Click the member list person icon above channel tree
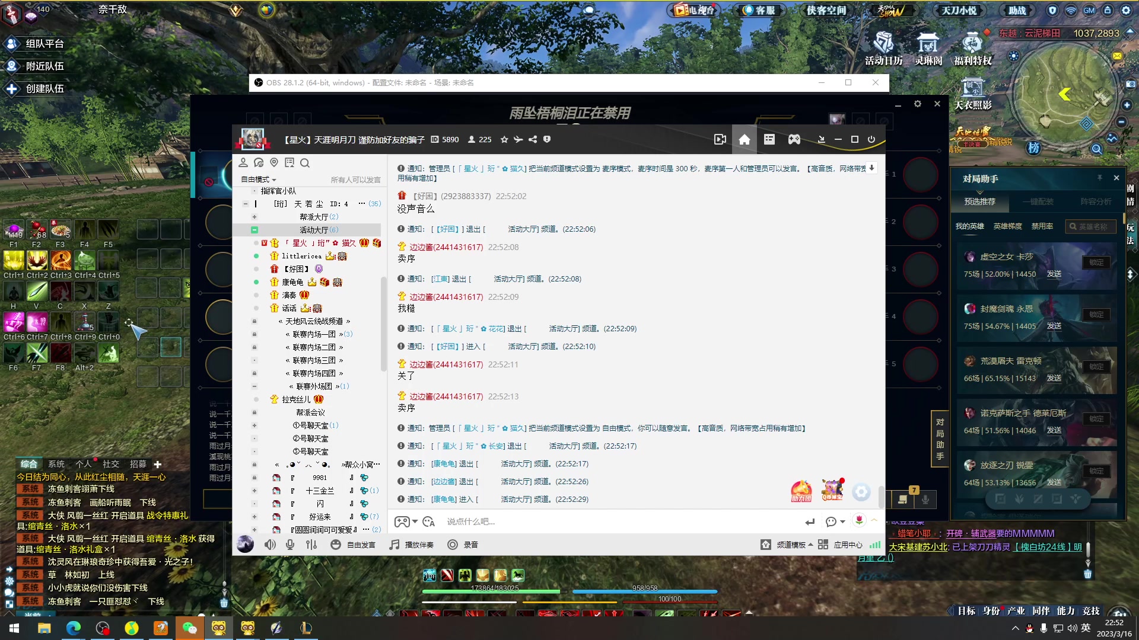This screenshot has height=640, width=1139. tap(243, 163)
